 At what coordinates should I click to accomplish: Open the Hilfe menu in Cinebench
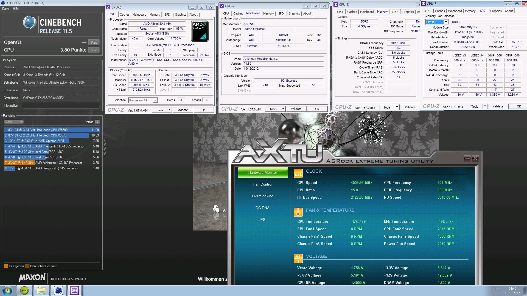tap(16, 9)
